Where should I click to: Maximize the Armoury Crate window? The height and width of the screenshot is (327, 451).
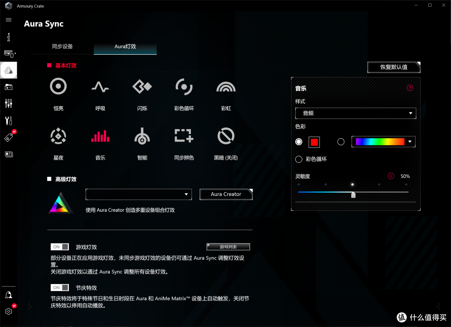430,5
